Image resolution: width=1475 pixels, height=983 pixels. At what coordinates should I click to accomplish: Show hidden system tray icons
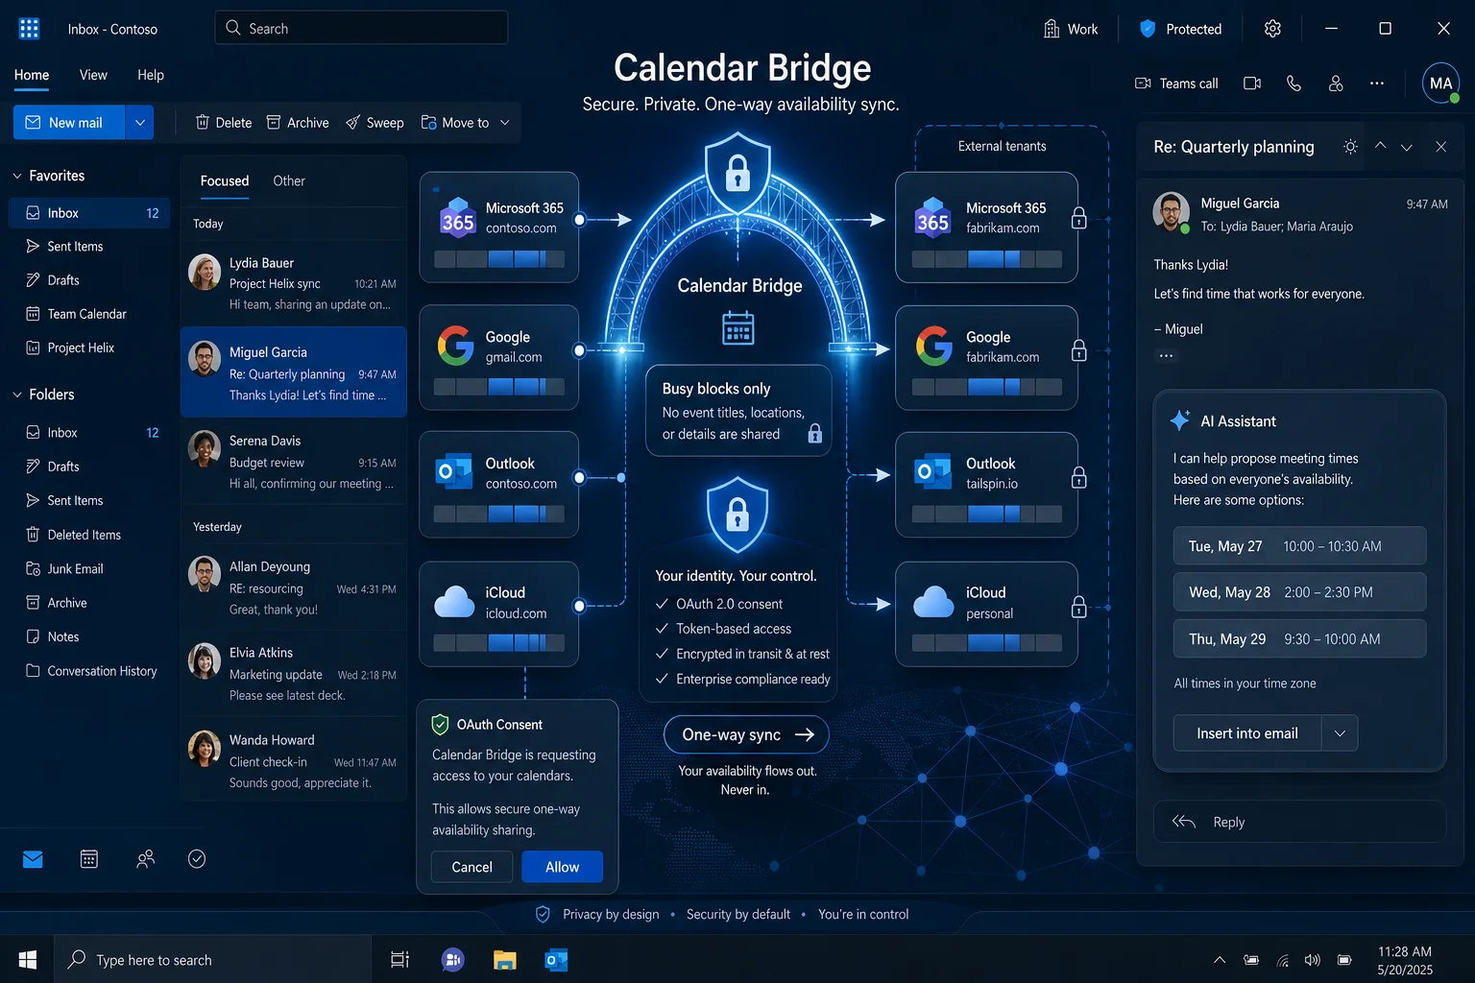pos(1220,960)
